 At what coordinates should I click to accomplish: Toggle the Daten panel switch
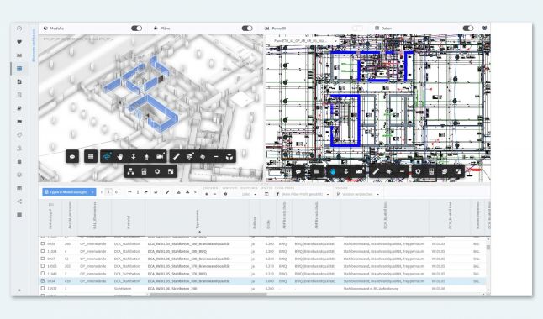pyautogui.click(x=468, y=29)
